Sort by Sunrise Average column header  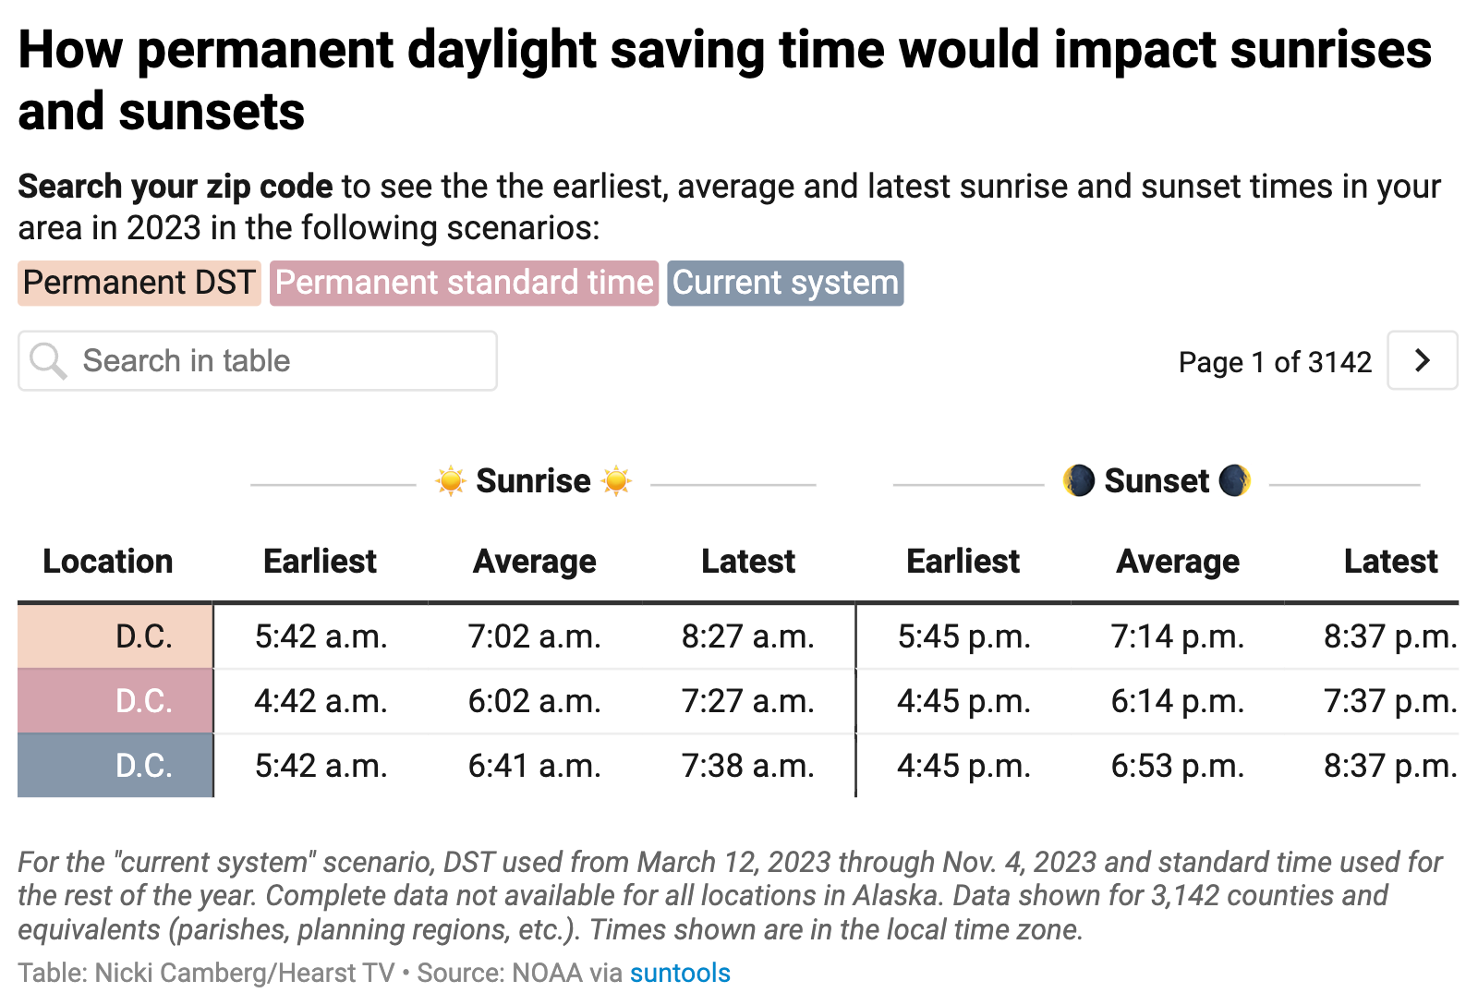point(534,562)
